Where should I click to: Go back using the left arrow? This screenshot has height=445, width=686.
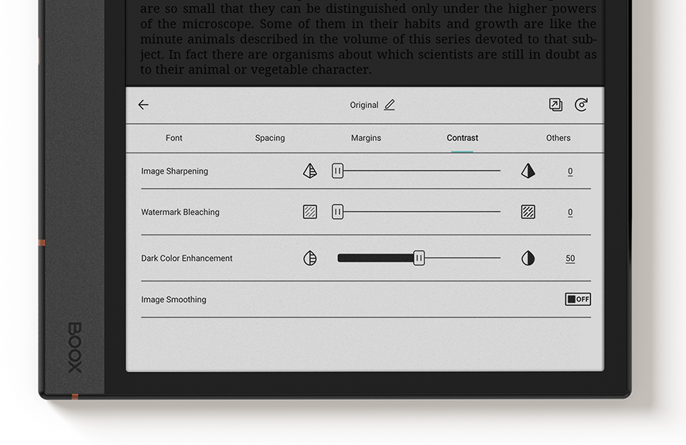pyautogui.click(x=144, y=105)
